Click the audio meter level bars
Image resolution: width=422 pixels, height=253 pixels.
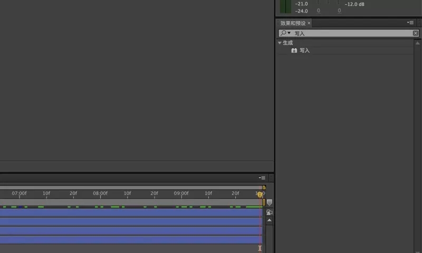285,6
